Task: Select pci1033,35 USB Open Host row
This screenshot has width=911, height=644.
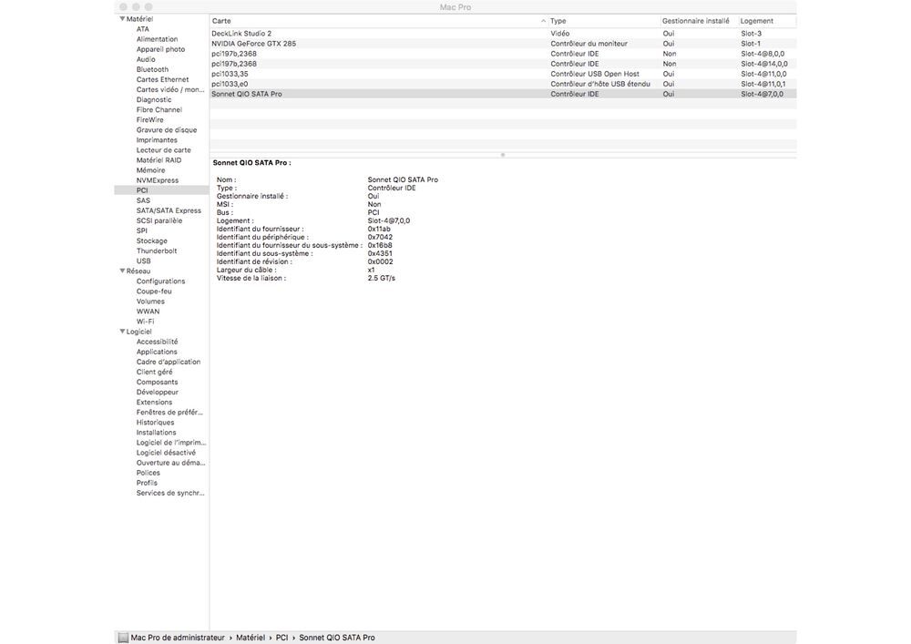Action: pos(503,74)
